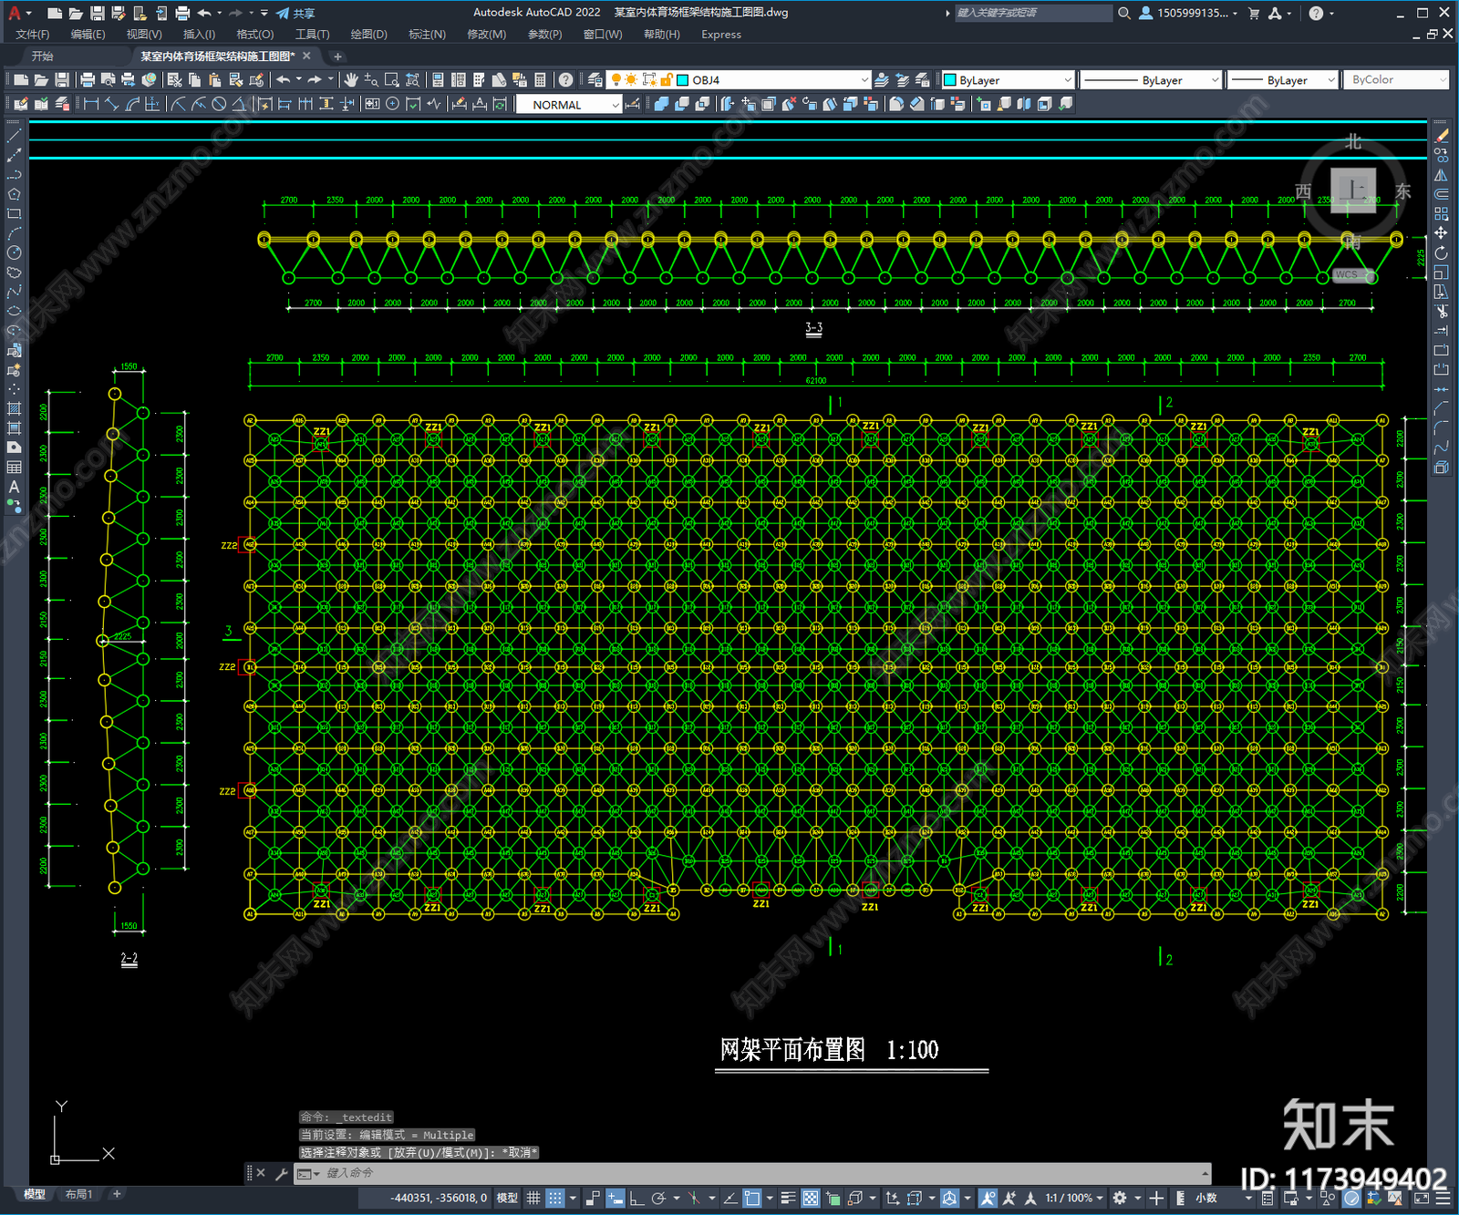The height and width of the screenshot is (1215, 1459).
Task: Click the ViewCube top face
Action: pyautogui.click(x=1353, y=190)
